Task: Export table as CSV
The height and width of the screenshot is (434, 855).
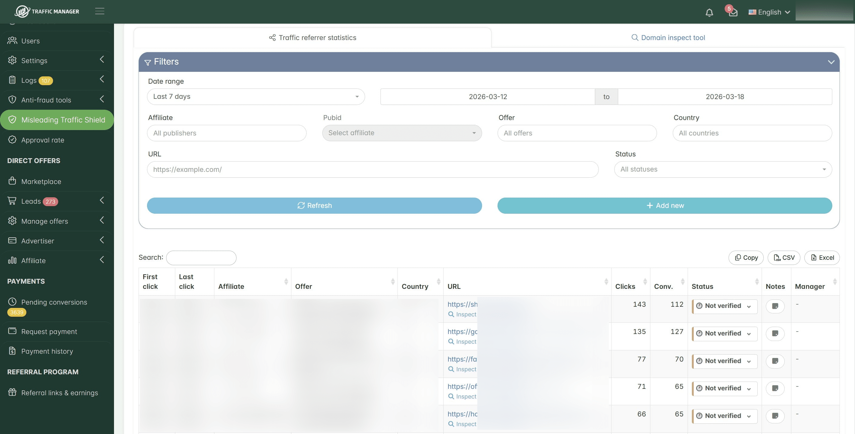Action: (x=784, y=258)
